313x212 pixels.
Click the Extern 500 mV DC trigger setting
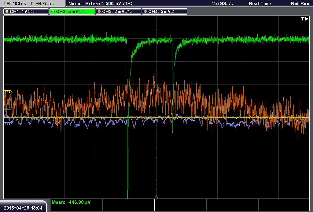tap(109, 4)
